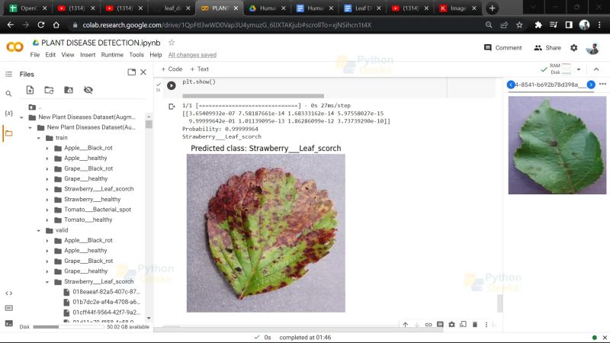
Task: Open the Edit menu
Action: pyautogui.click(x=50, y=55)
